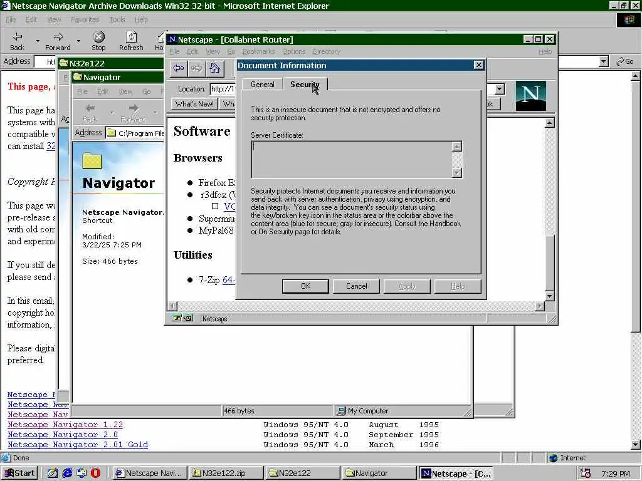Open Netscape's Options menu

(293, 51)
